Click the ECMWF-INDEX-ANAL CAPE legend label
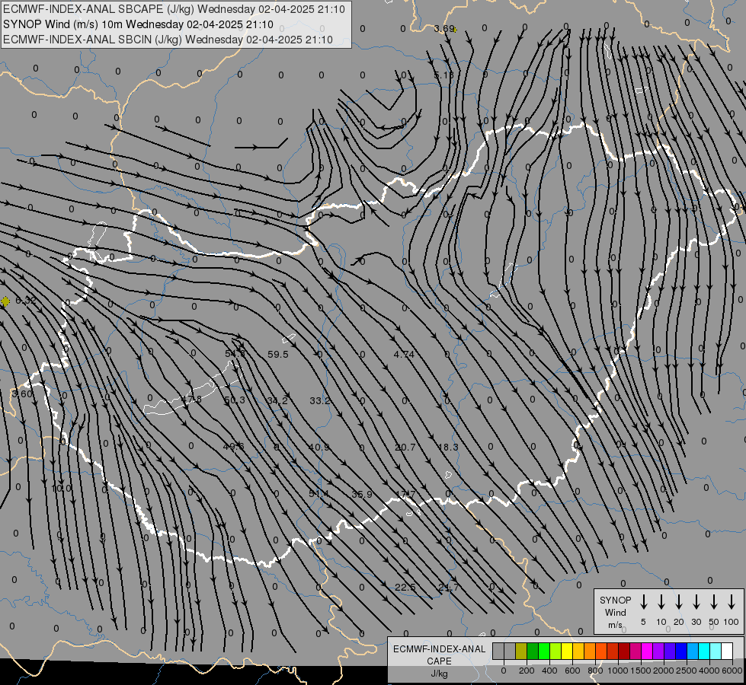This screenshot has height=685, width=746. 439,655
